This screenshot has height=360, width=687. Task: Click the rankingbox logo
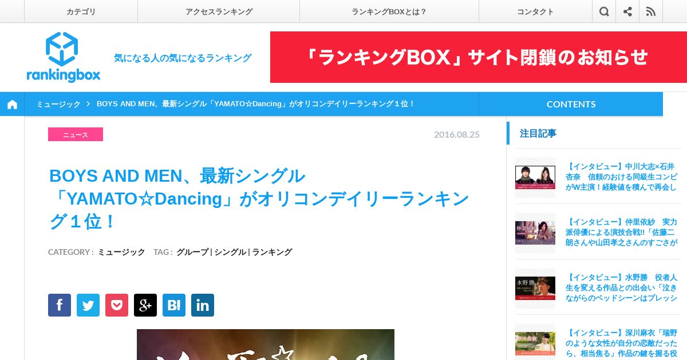(63, 57)
